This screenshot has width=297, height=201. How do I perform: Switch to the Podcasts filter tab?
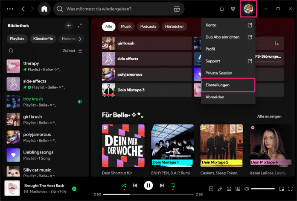click(148, 27)
